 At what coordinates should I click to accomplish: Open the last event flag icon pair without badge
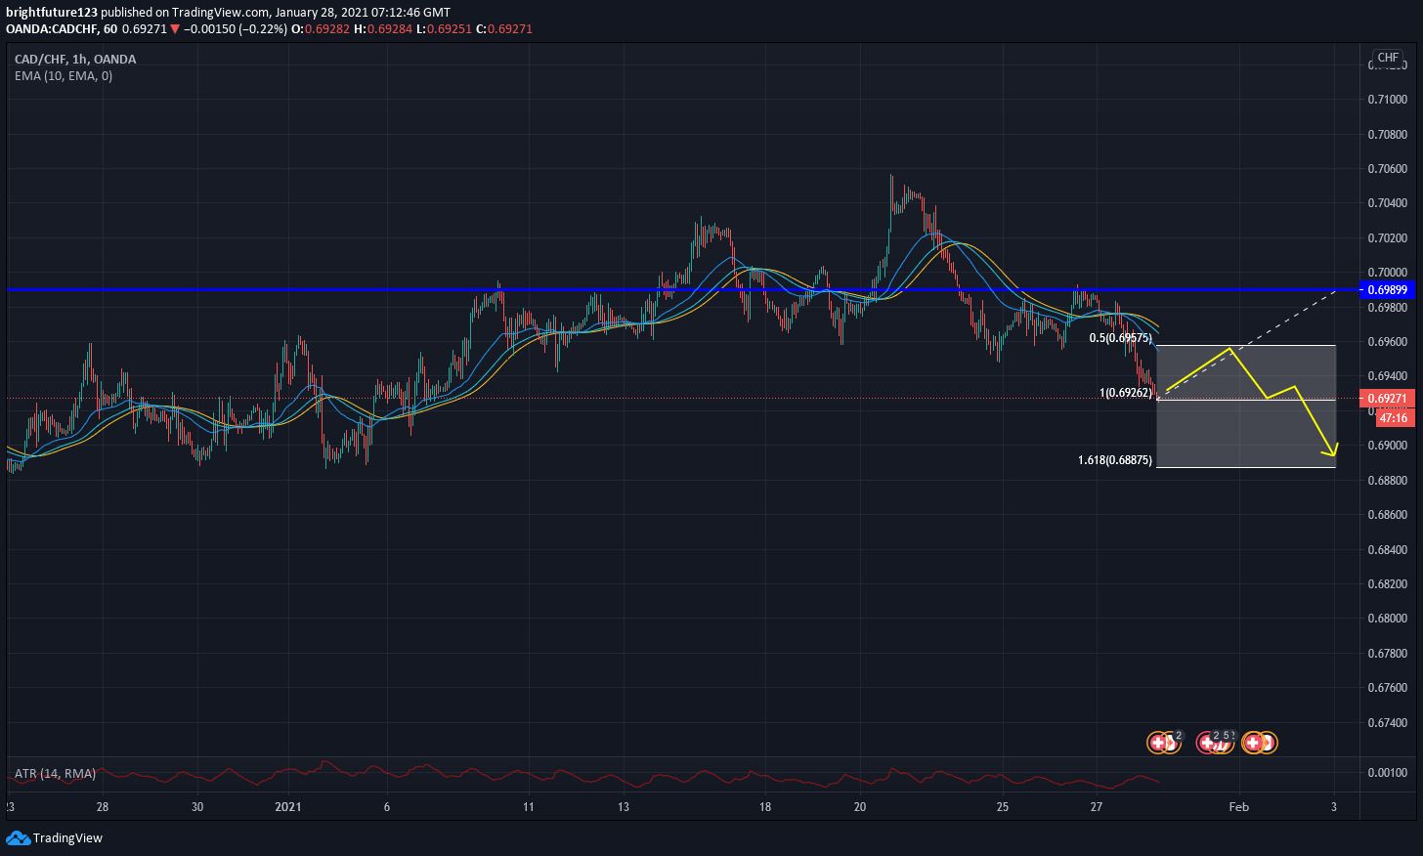click(1260, 743)
